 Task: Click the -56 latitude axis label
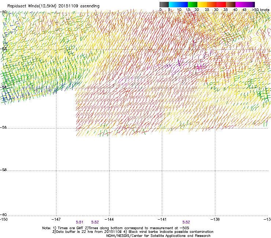click(3, 127)
